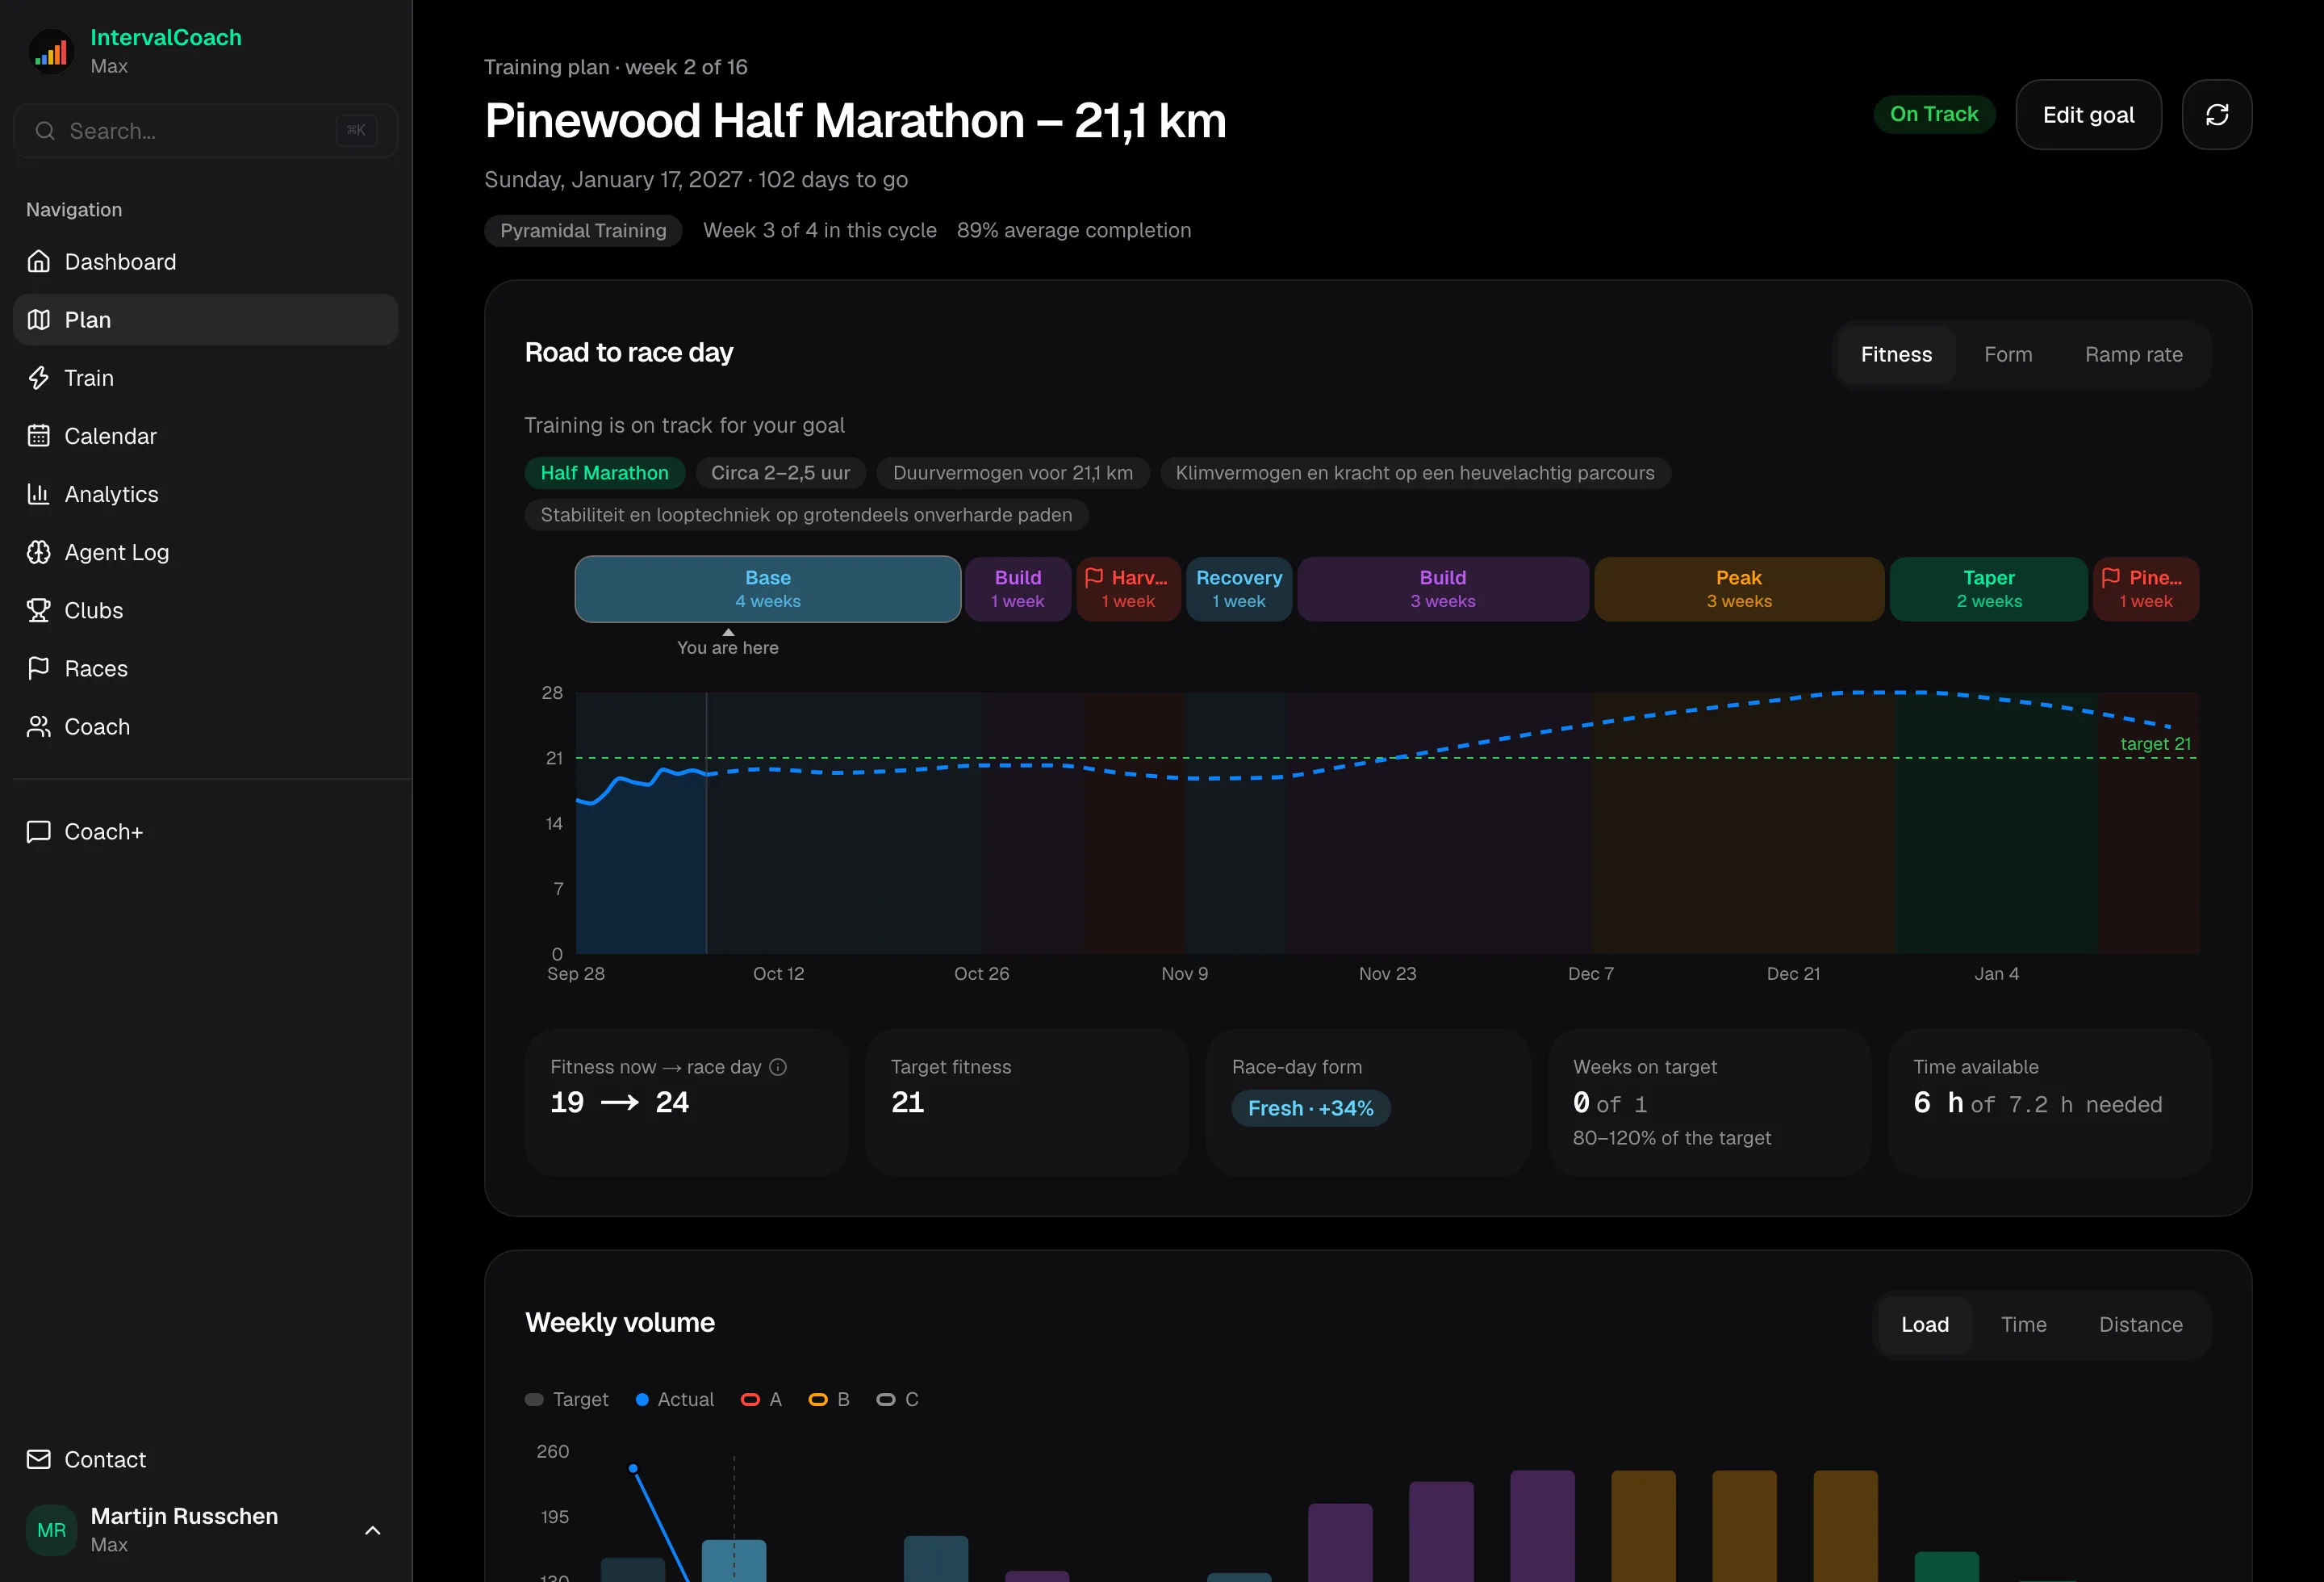
Task: Select the Peak 3 weeks phase block
Action: [x=1738, y=589]
